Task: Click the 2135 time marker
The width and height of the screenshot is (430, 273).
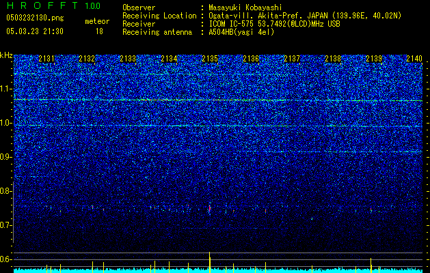Action: pos(210,59)
